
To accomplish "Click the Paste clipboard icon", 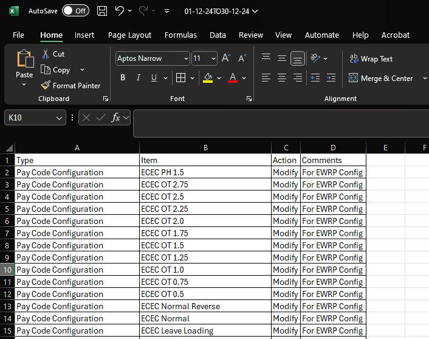I will pyautogui.click(x=25, y=58).
